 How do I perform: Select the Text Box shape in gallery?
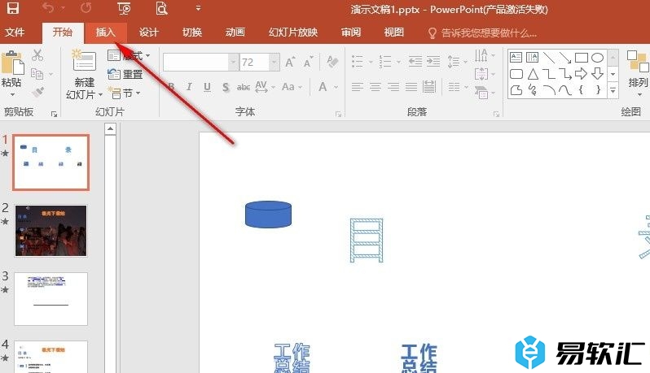point(516,57)
